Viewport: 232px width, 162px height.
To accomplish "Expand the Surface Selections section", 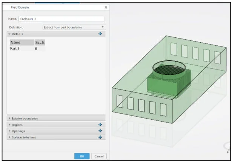I will coord(23,137).
